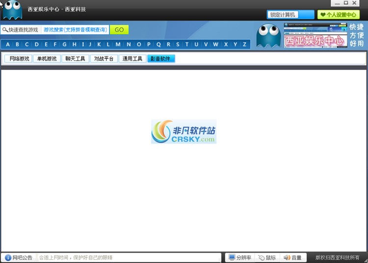The width and height of the screenshot is (368, 263).
Task: Filter games by letter M
Action: 118,44
